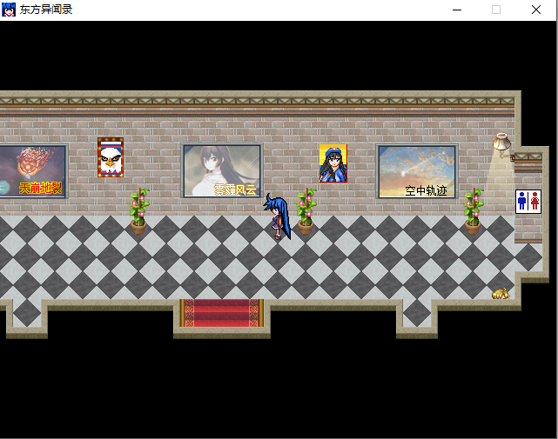Click the restroom sign with male and female icons

528,202
